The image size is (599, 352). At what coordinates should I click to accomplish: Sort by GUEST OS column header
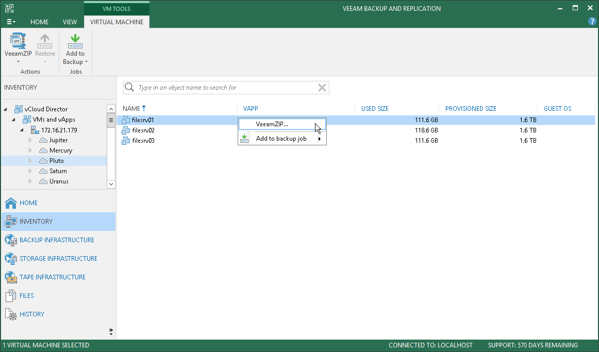click(557, 108)
